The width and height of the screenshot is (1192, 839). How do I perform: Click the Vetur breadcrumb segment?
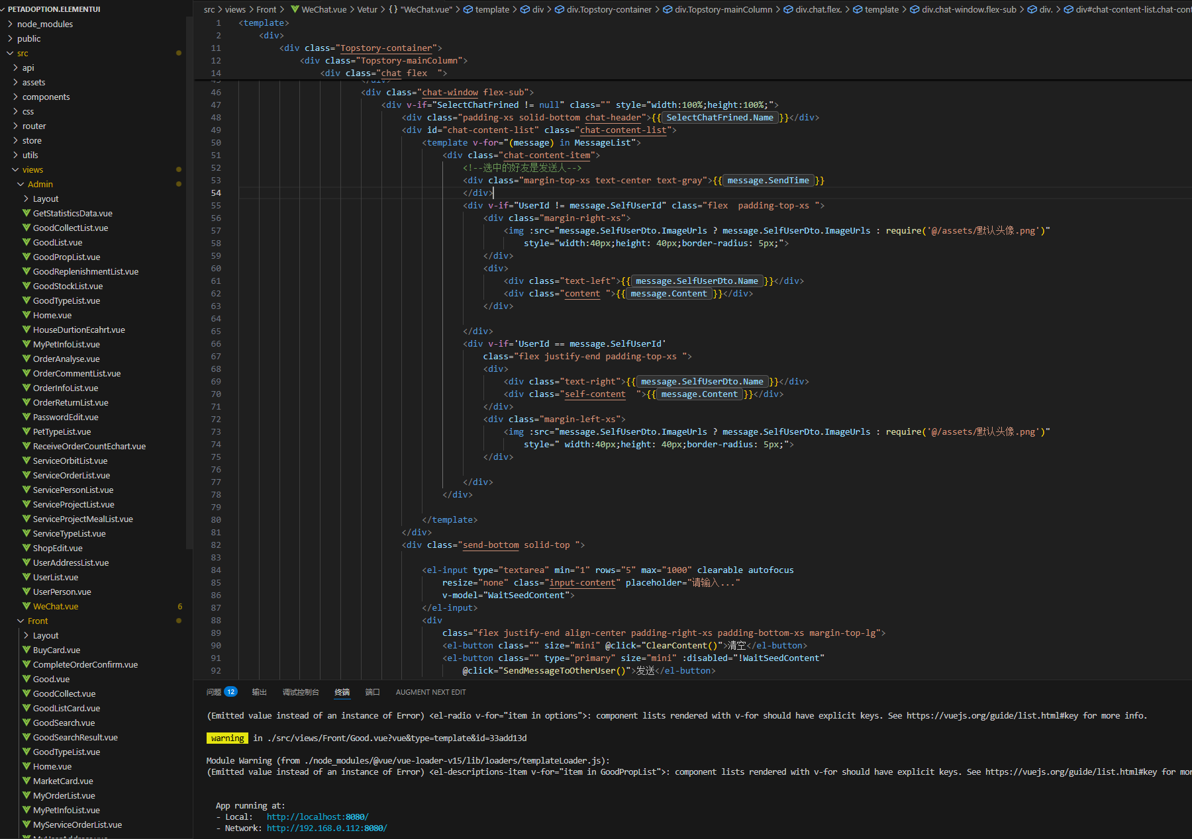point(367,9)
